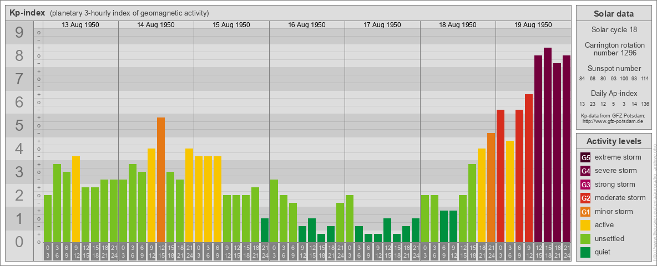657x266 pixels.
Task: Select the yellow 'active' legend swatch
Action: (x=585, y=225)
